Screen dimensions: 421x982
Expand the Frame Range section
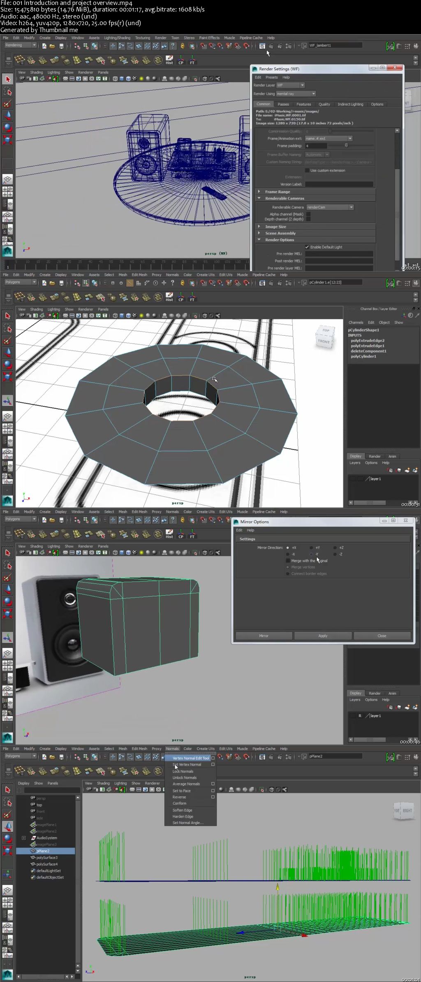coord(259,192)
